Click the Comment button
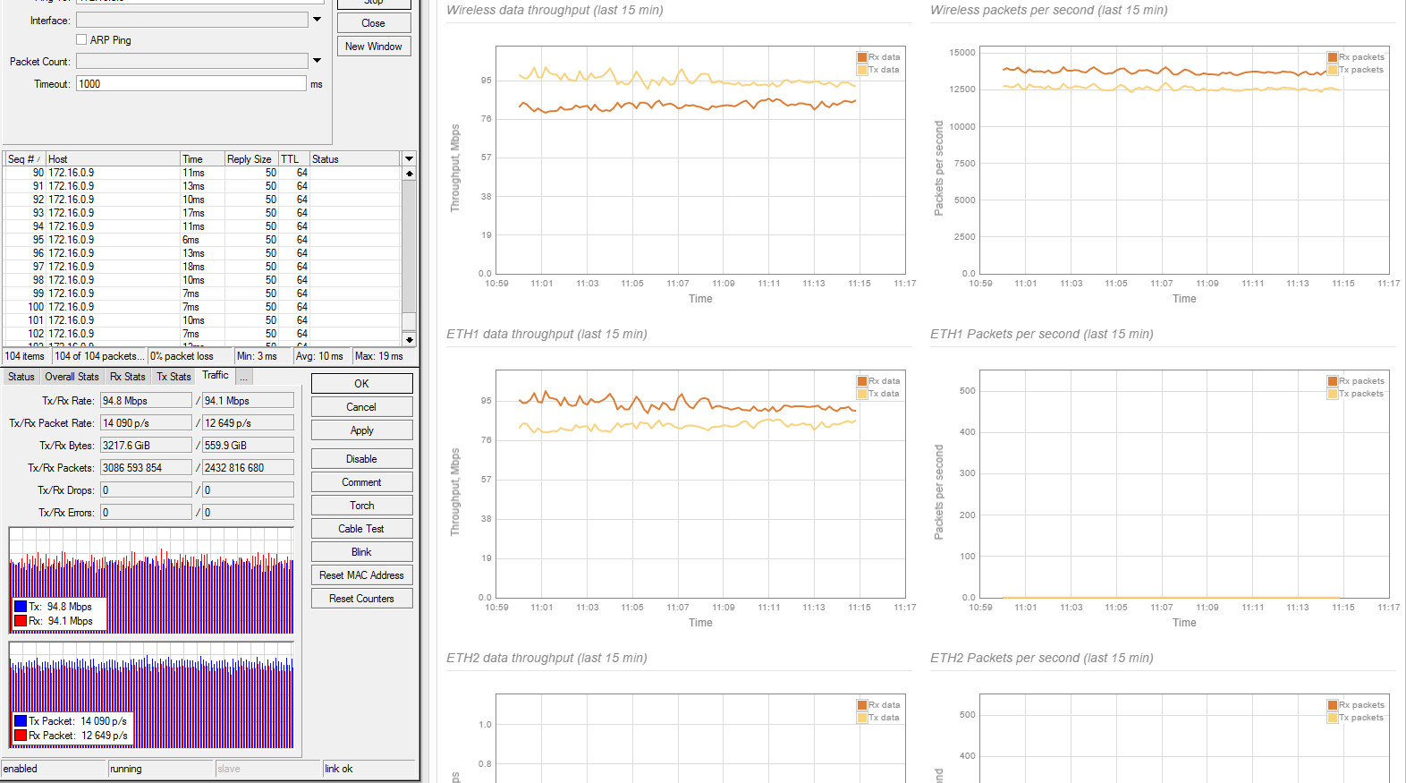Viewport: 1406px width, 783px height. pyautogui.click(x=361, y=482)
